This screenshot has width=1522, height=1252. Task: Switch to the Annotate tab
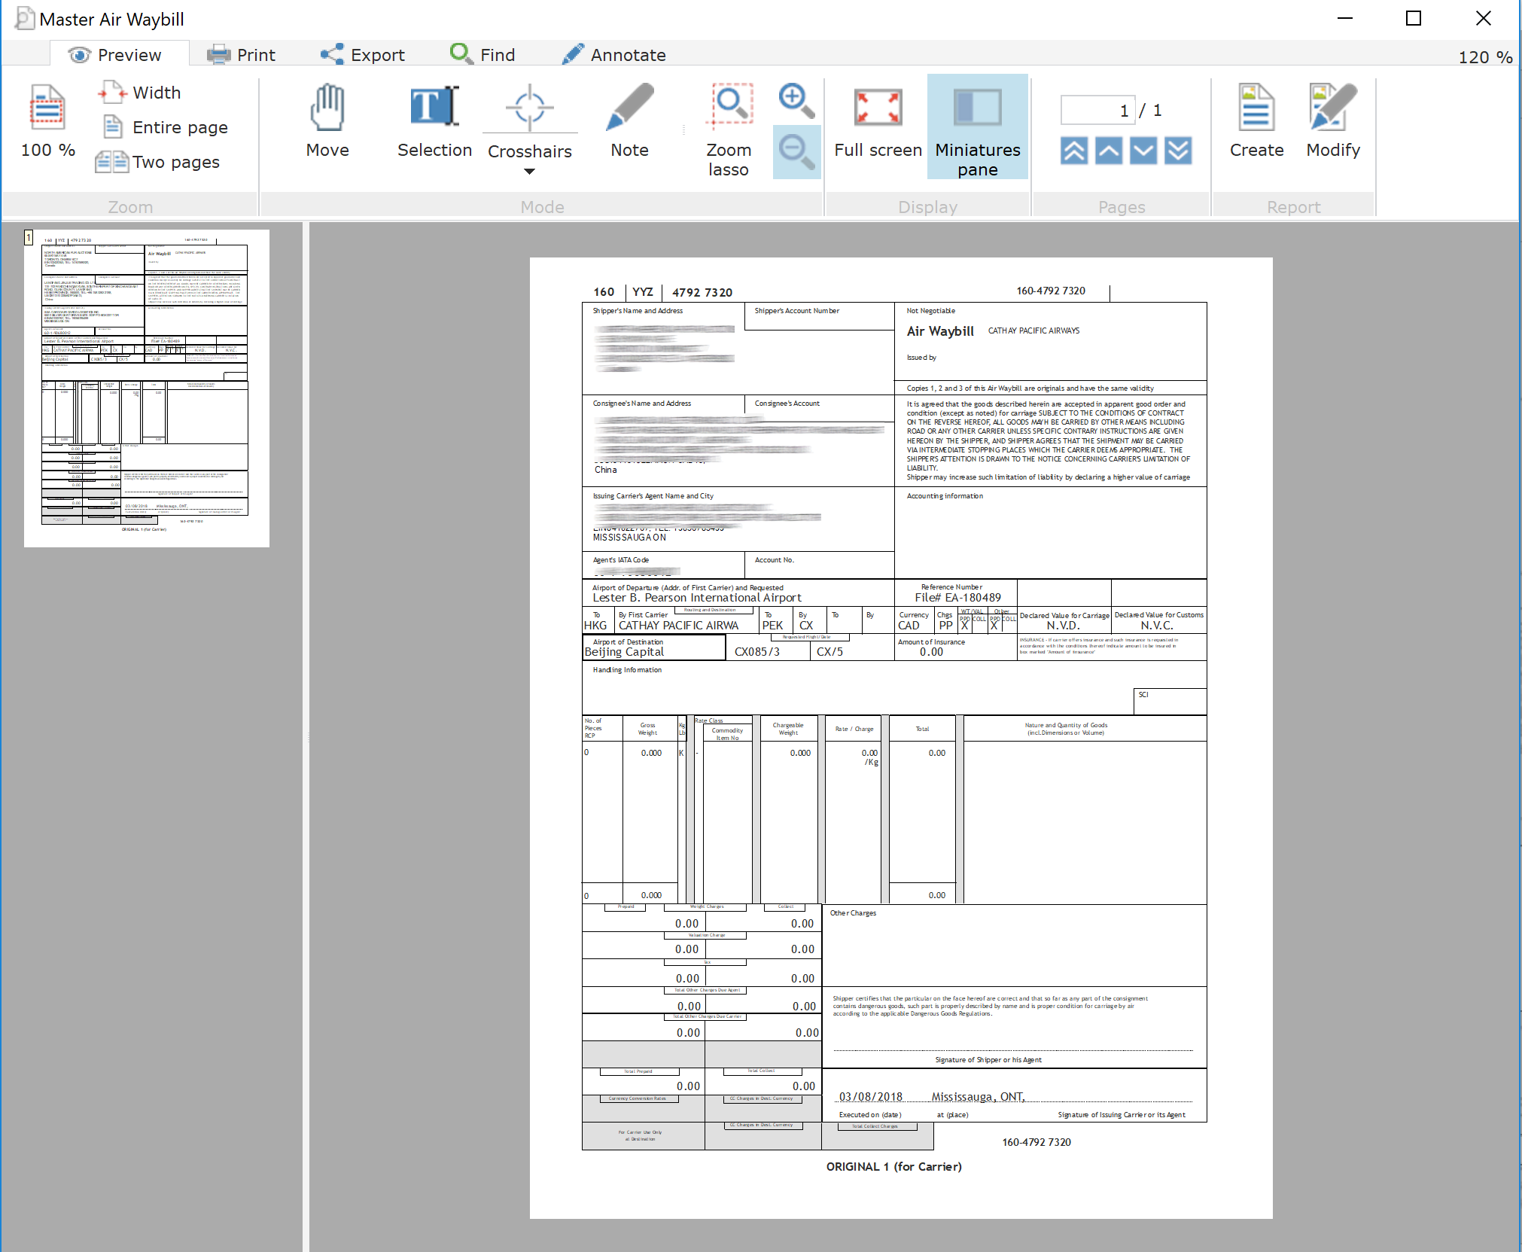614,55
